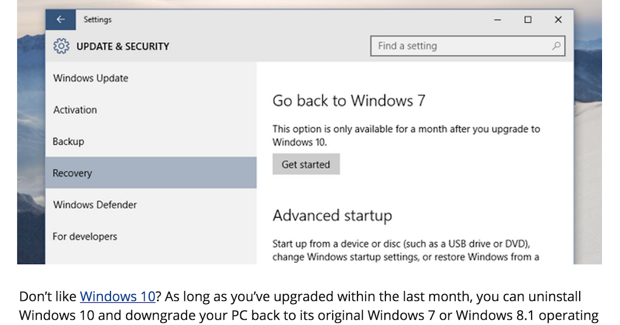Follow the Windows 10 hyperlink

click(x=117, y=297)
